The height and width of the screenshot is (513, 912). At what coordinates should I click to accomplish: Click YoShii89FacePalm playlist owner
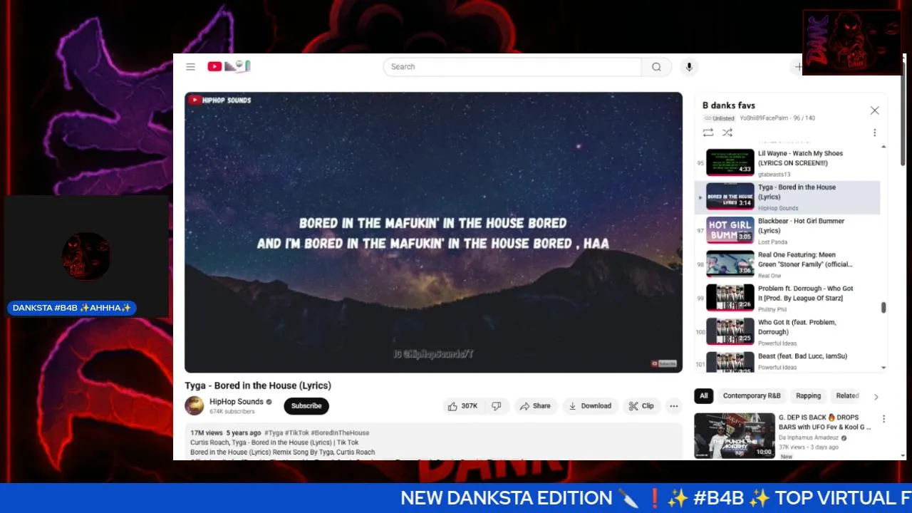click(x=763, y=118)
